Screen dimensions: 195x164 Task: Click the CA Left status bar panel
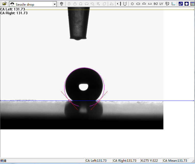tap(98, 161)
